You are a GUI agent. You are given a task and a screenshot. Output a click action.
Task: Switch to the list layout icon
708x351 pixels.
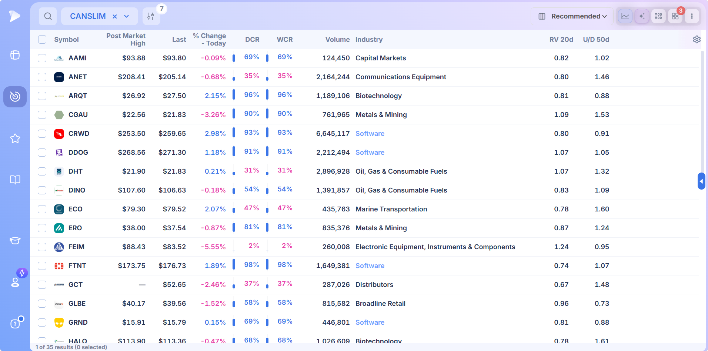[658, 16]
